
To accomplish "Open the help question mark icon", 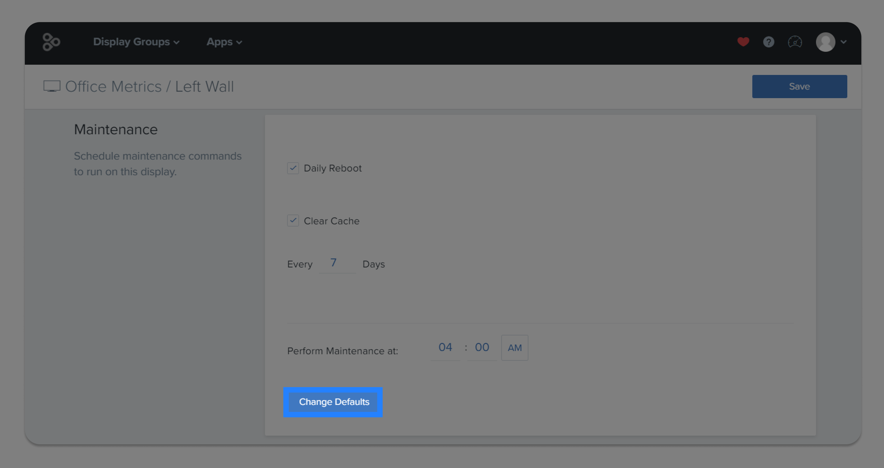I will [768, 42].
